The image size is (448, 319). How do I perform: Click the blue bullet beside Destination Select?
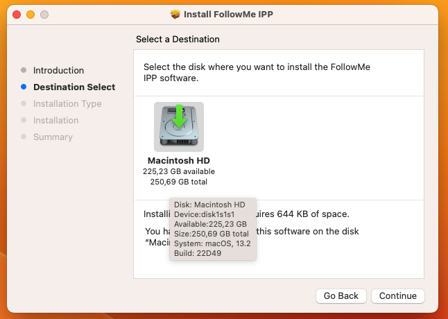tap(24, 87)
